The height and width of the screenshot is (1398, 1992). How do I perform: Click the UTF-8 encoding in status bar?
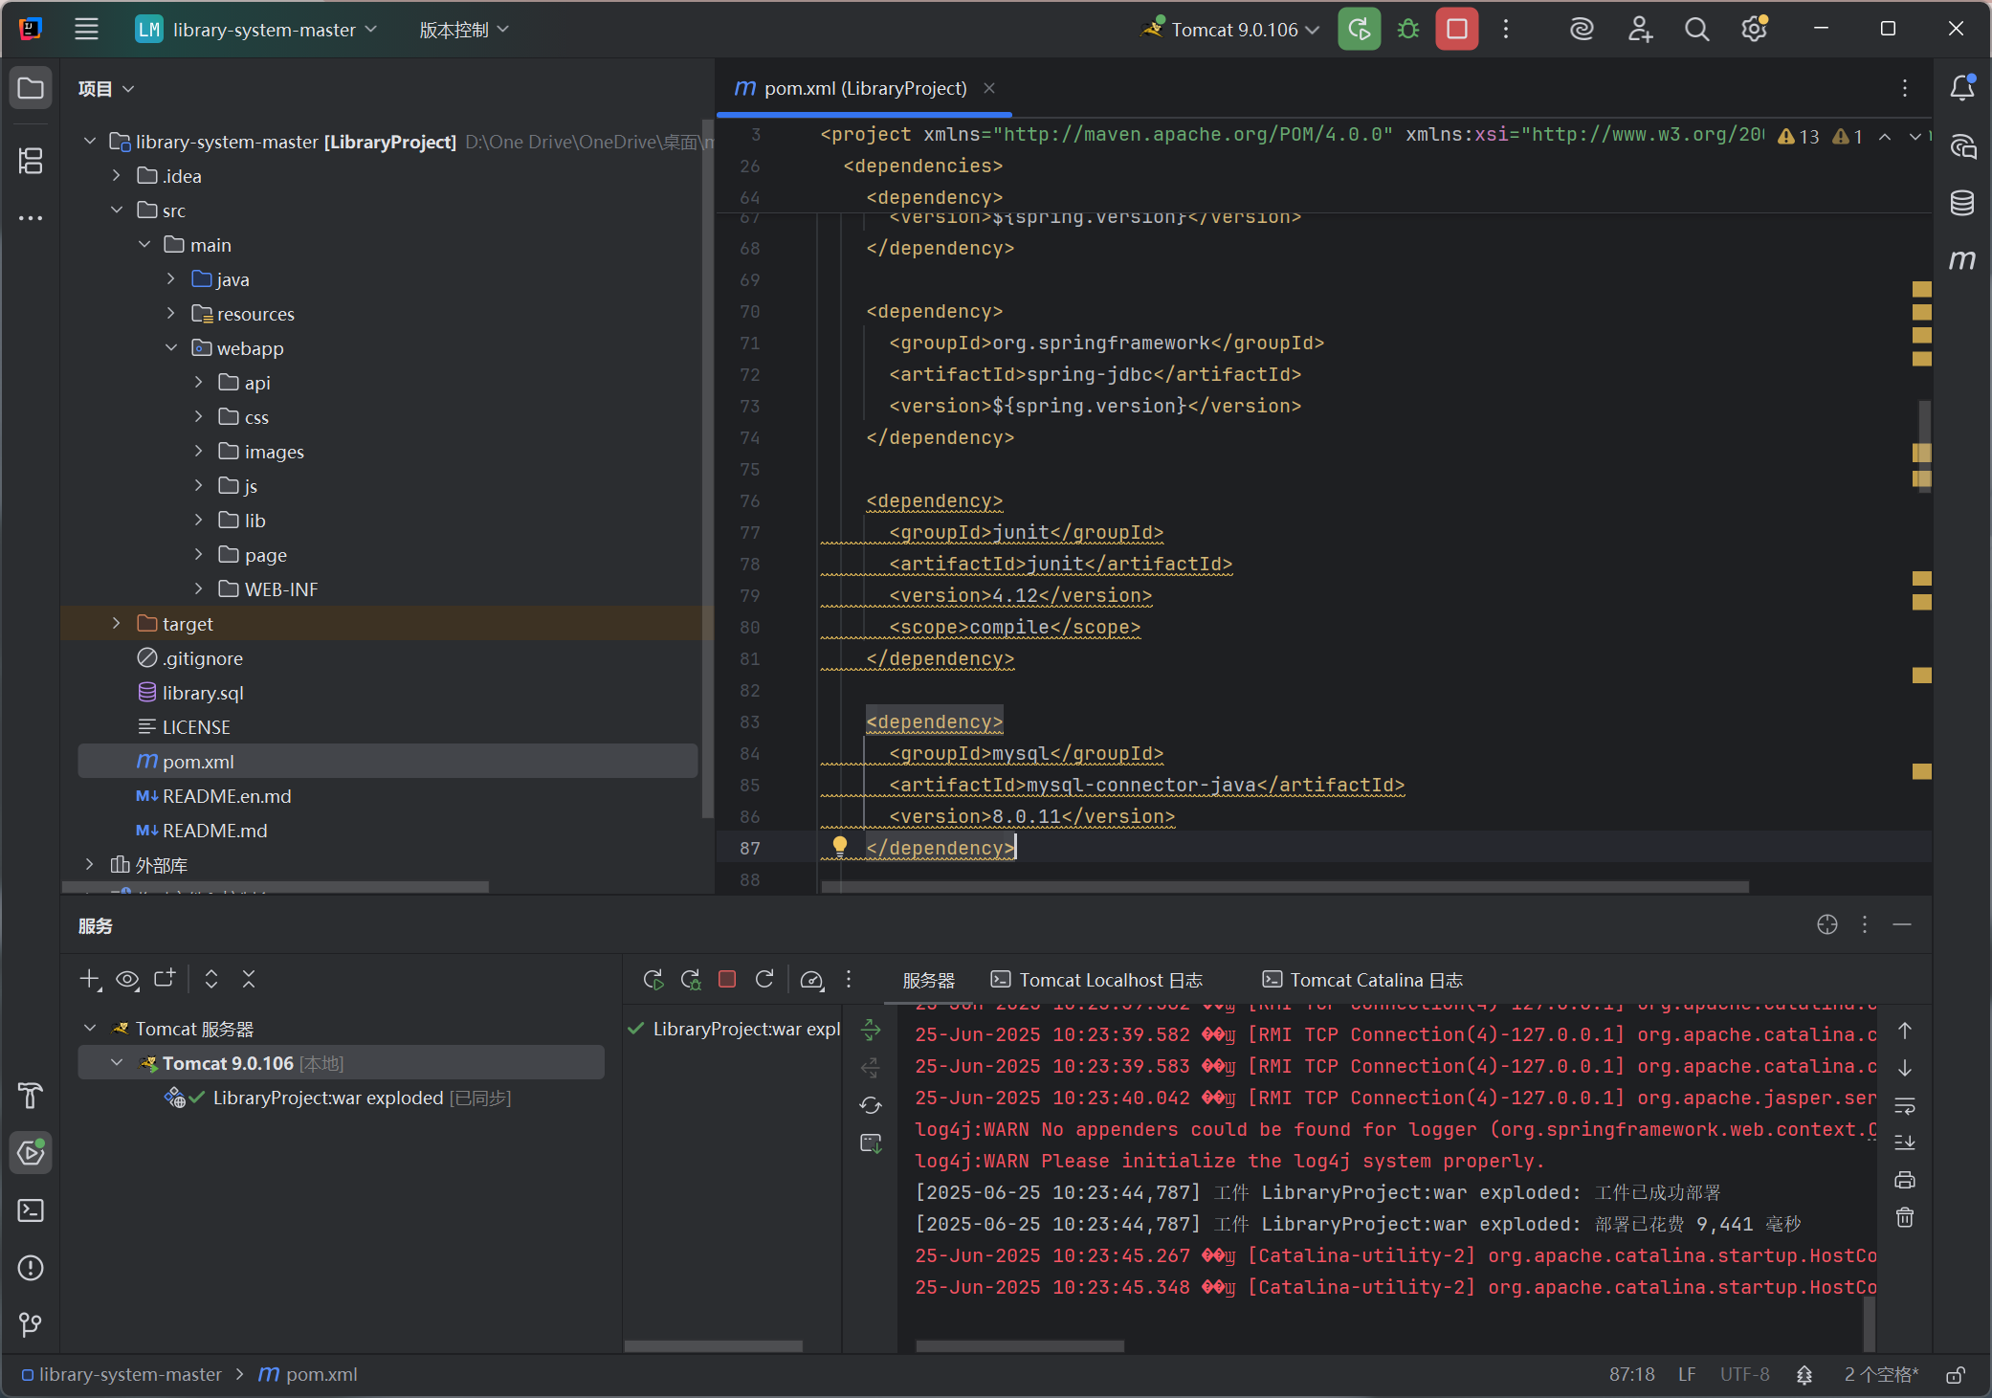[1744, 1375]
